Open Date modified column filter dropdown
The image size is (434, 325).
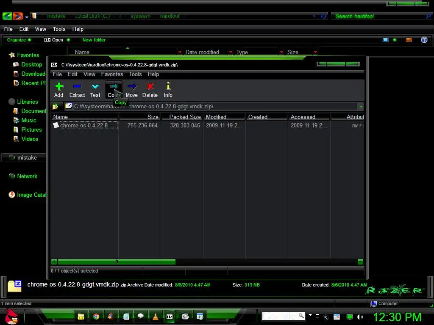231,52
